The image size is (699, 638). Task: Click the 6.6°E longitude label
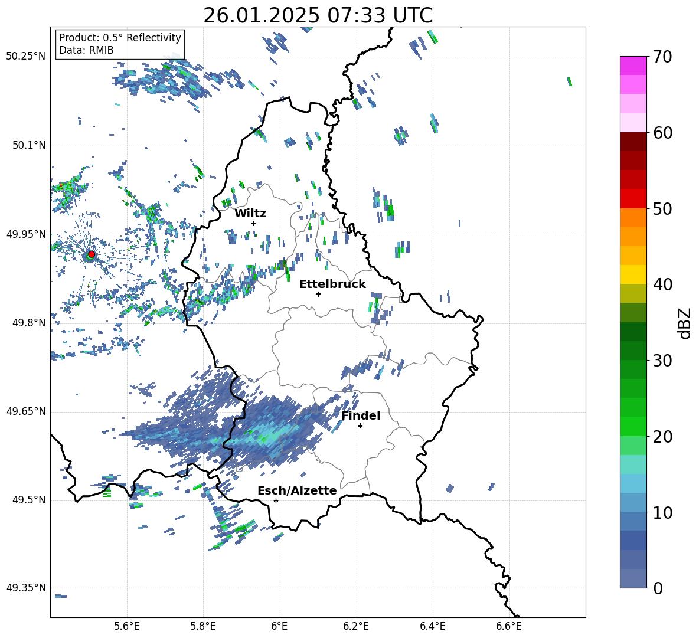pos(509,626)
